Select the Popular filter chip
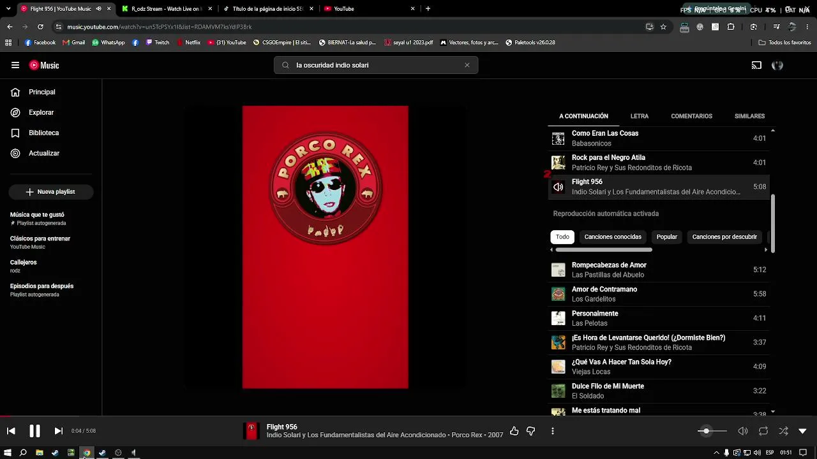This screenshot has width=817, height=459. point(667,237)
